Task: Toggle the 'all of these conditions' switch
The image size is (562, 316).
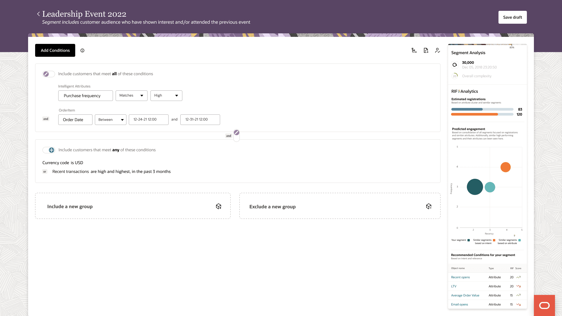Action: click(x=48, y=74)
